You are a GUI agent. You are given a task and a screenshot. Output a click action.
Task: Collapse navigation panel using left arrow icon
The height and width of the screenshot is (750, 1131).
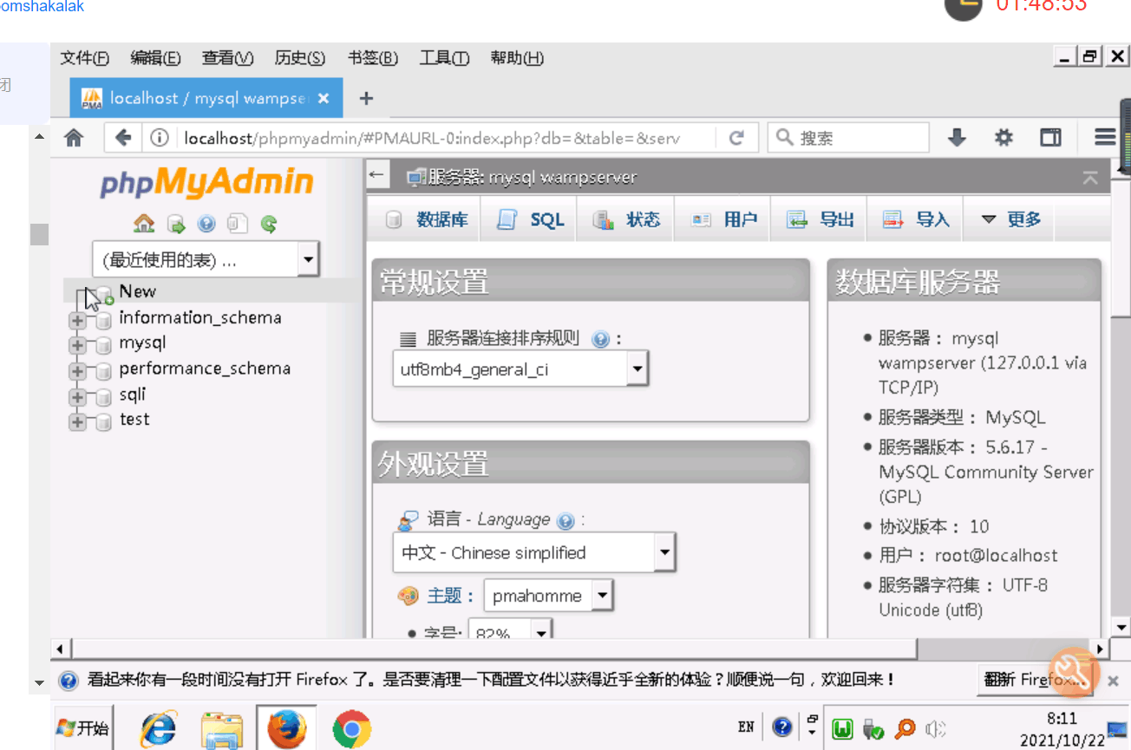pos(376,175)
